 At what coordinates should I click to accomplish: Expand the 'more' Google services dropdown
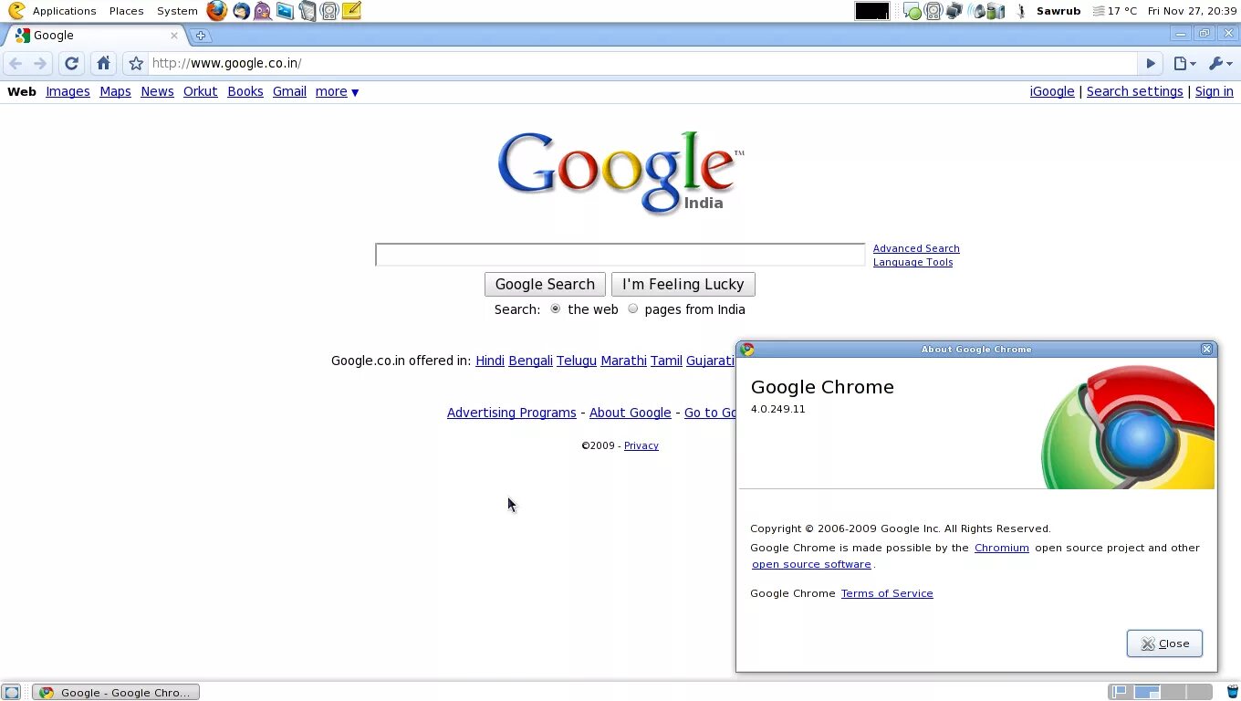(x=337, y=91)
